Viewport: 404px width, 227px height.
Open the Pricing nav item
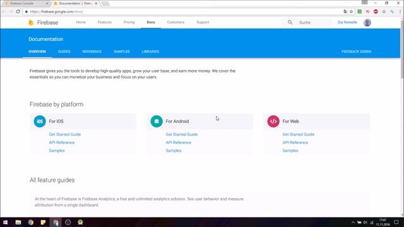129,23
